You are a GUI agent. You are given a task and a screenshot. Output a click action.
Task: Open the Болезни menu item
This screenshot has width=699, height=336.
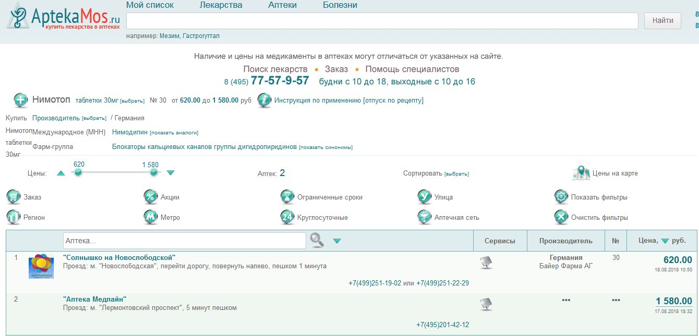[x=340, y=5]
